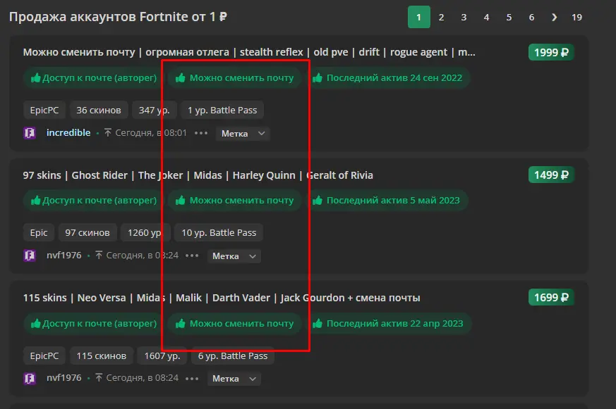This screenshot has height=409, width=616.
Task: Open seller nvf1976 in the 115 skins listing
Action: coord(64,377)
